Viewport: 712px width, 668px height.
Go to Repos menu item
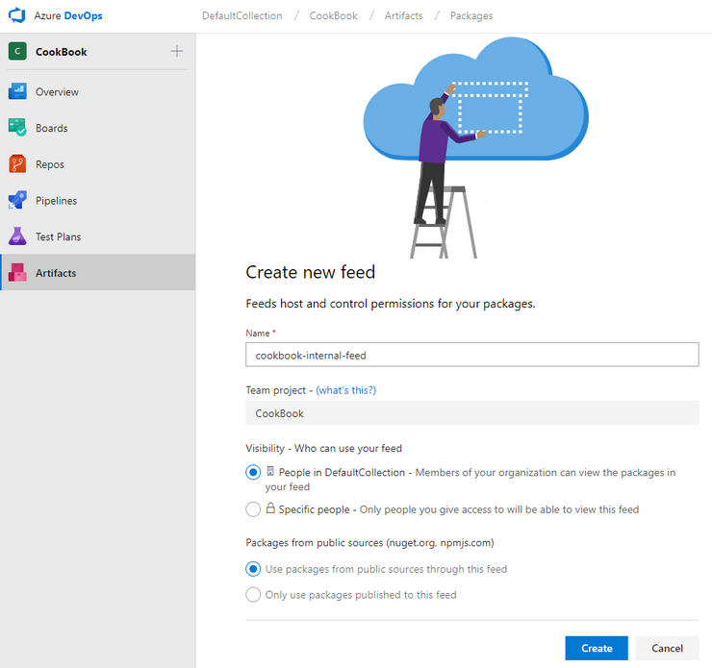point(98,164)
